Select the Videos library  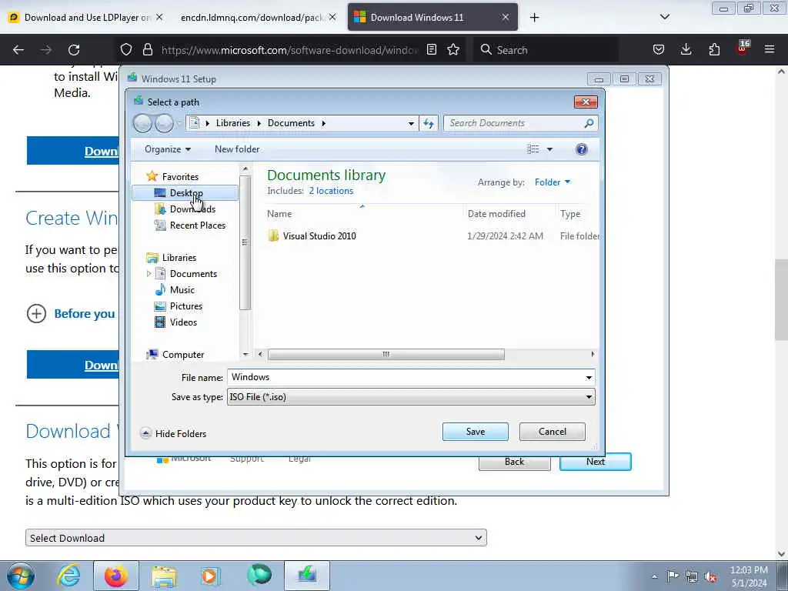coord(175,322)
